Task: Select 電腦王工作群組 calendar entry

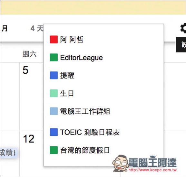Action: [85, 111]
